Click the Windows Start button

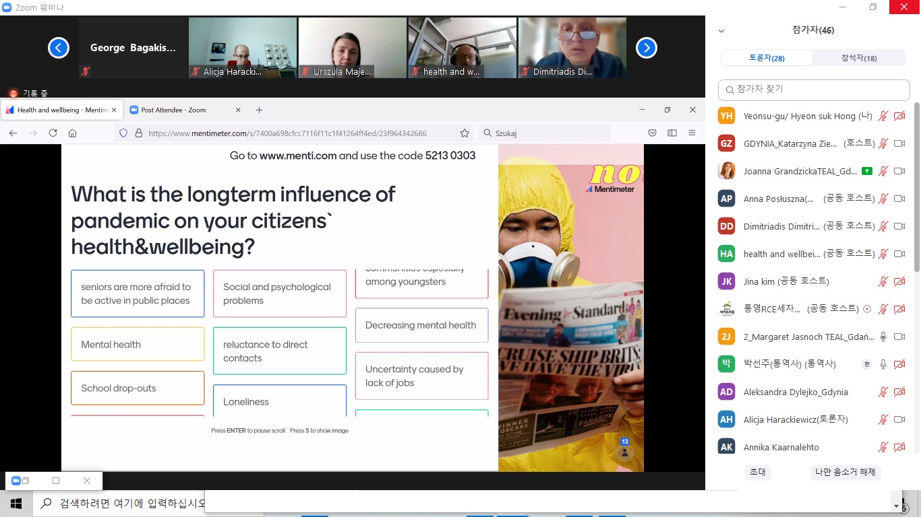pyautogui.click(x=16, y=503)
